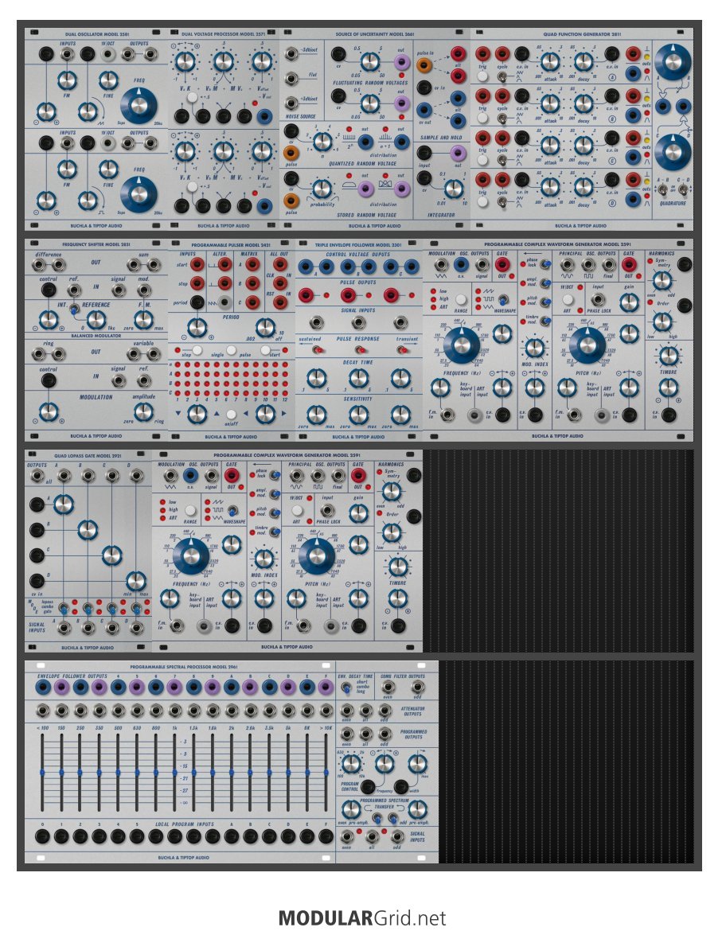Click the Flat noise source jack
Image resolution: width=726 pixels, height=935 pixels.
tap(291, 78)
